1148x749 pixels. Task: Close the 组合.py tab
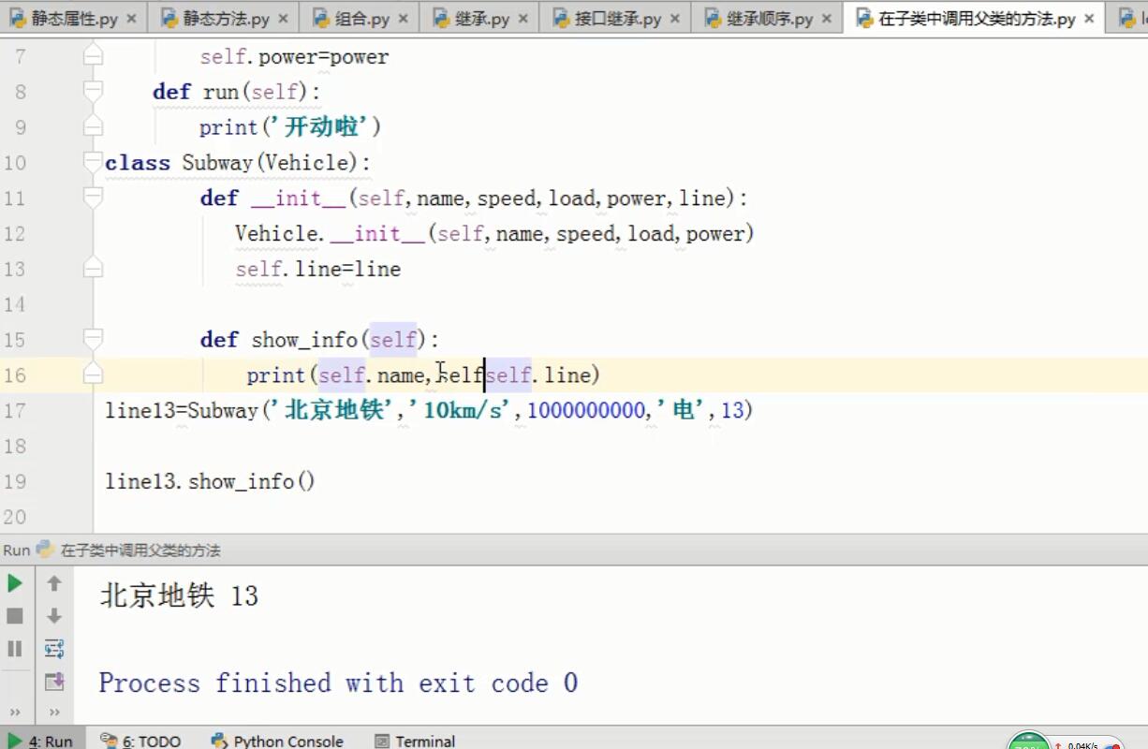[x=403, y=19]
